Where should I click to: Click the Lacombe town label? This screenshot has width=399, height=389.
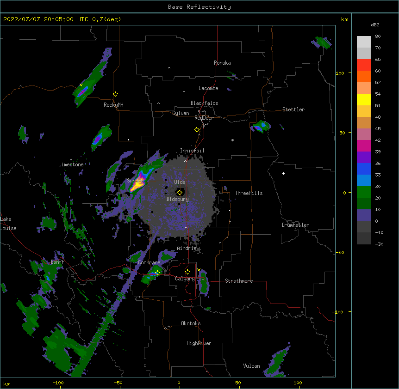click(x=208, y=88)
